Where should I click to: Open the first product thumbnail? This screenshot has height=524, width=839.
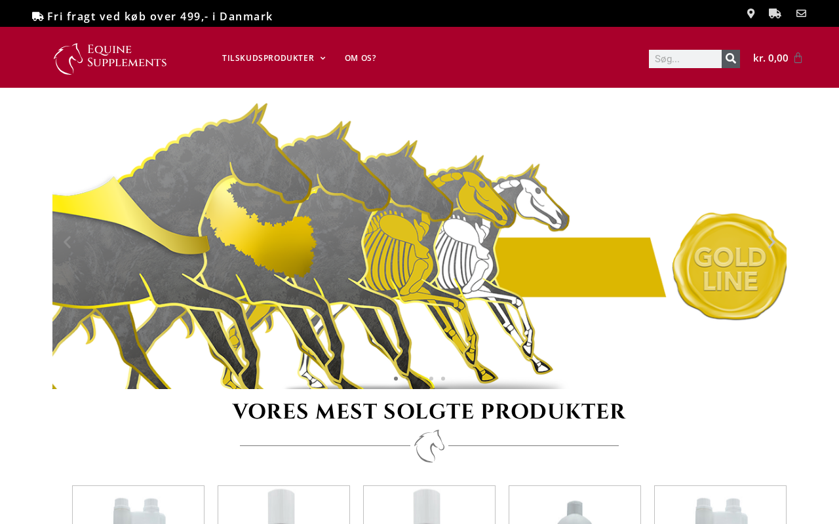click(138, 505)
